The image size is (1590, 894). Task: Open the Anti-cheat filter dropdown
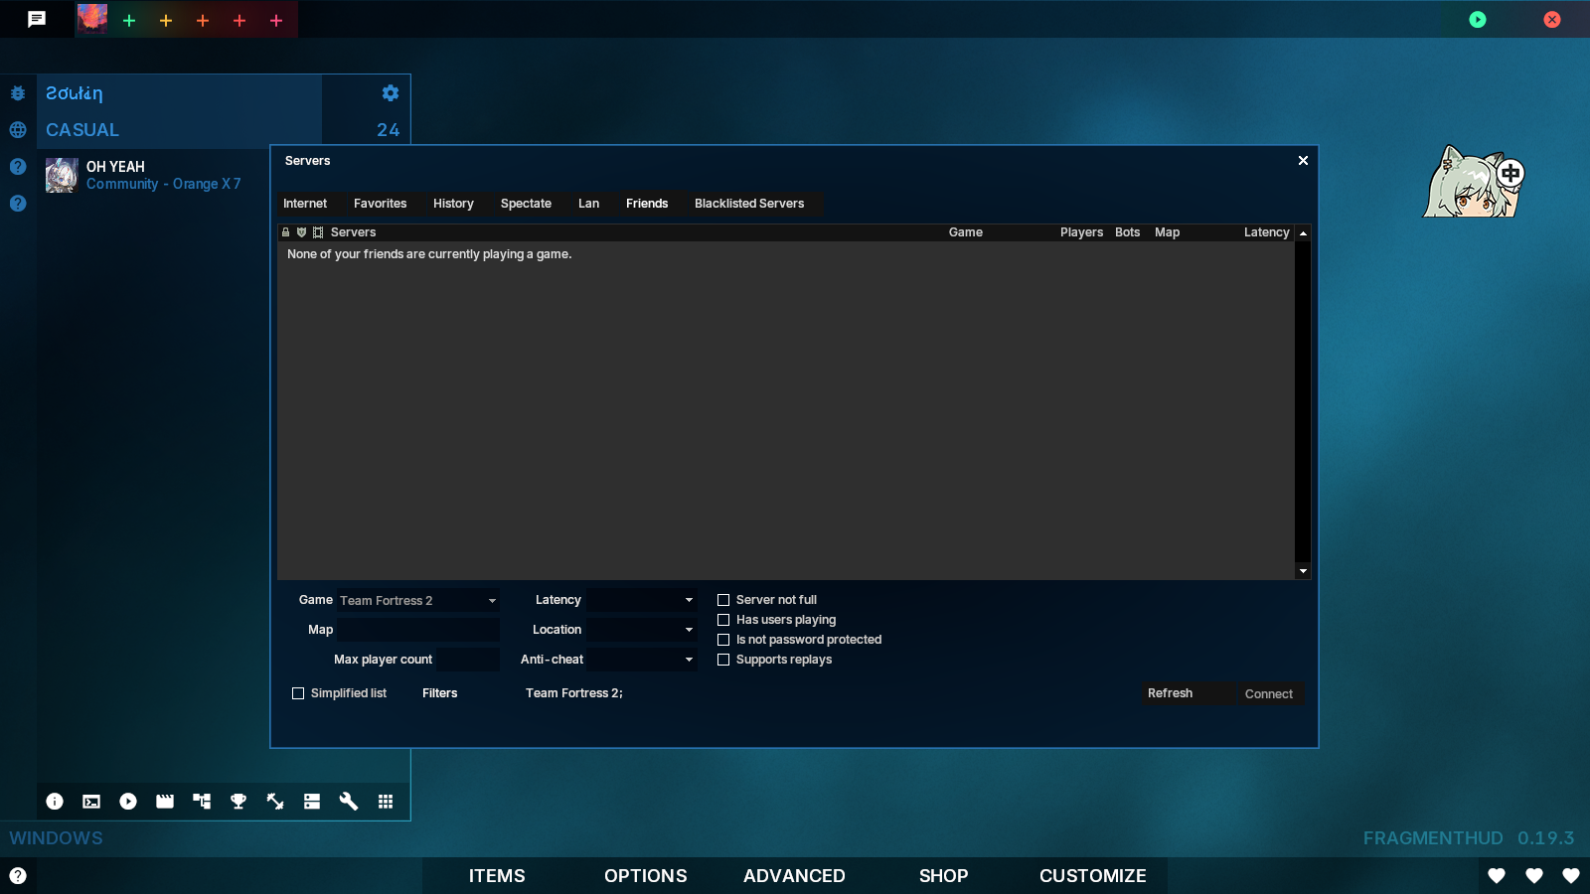click(x=641, y=660)
